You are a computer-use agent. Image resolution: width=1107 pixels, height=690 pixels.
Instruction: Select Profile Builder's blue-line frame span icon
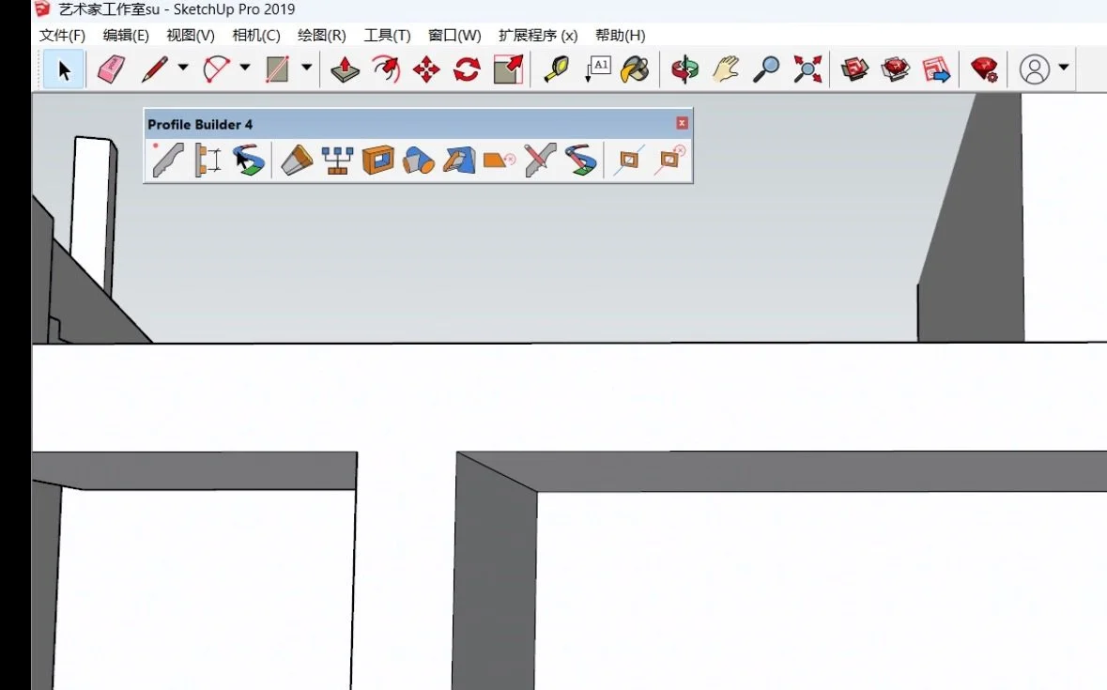pyautogui.click(x=628, y=161)
